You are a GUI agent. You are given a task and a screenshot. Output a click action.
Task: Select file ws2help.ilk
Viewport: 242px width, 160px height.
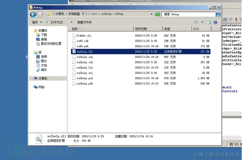click(x=85, y=62)
